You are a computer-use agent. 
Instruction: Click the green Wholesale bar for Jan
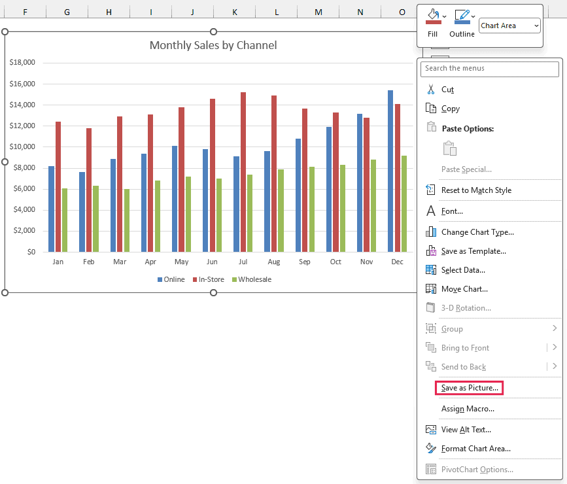65,220
